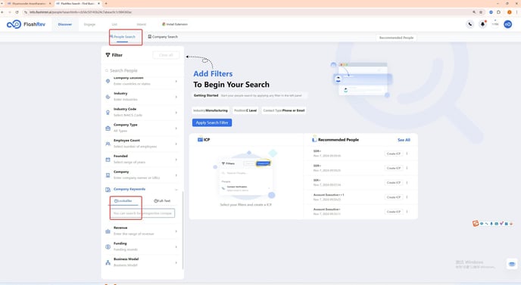The height and width of the screenshot is (285, 521).
Task: Open the notifications bell
Action: (482, 24)
